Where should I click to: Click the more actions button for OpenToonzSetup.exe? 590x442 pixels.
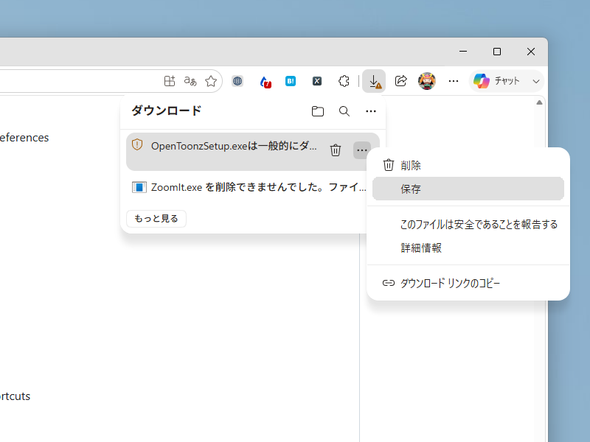(x=361, y=150)
